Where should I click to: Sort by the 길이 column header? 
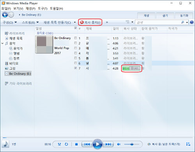coord(116,28)
